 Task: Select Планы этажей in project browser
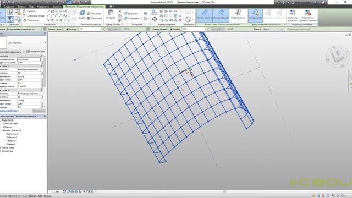coord(10,123)
